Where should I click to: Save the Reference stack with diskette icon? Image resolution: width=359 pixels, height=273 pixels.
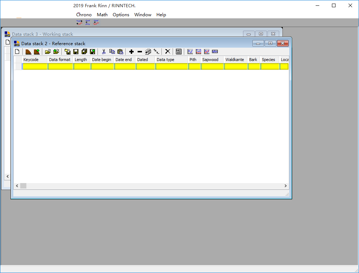pos(75,51)
